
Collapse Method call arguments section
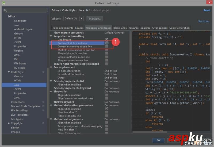51,119
